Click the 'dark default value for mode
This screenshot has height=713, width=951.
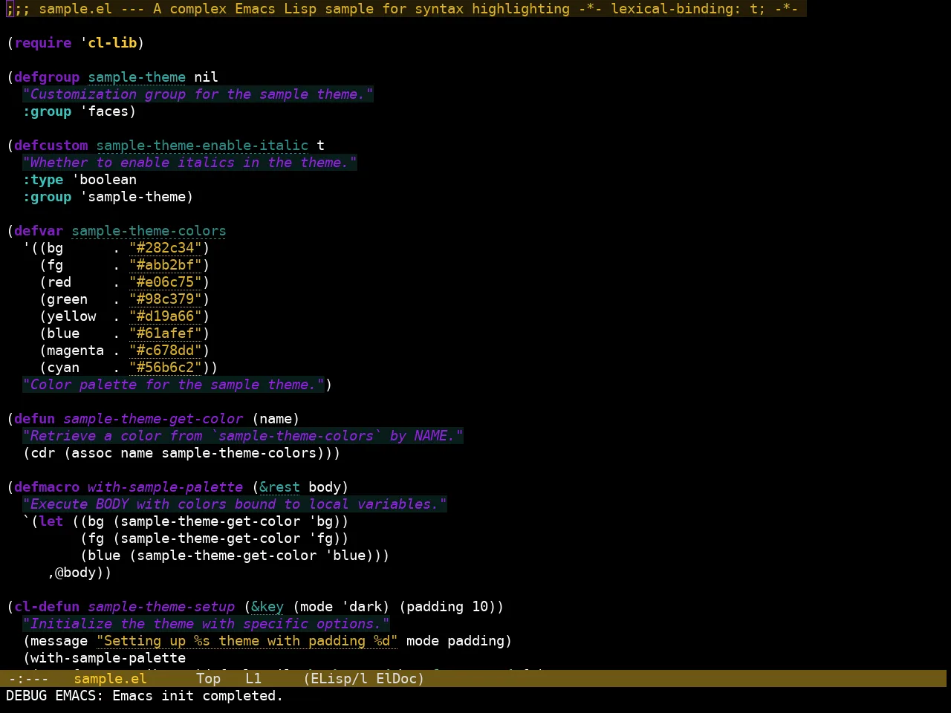pyautogui.click(x=361, y=607)
